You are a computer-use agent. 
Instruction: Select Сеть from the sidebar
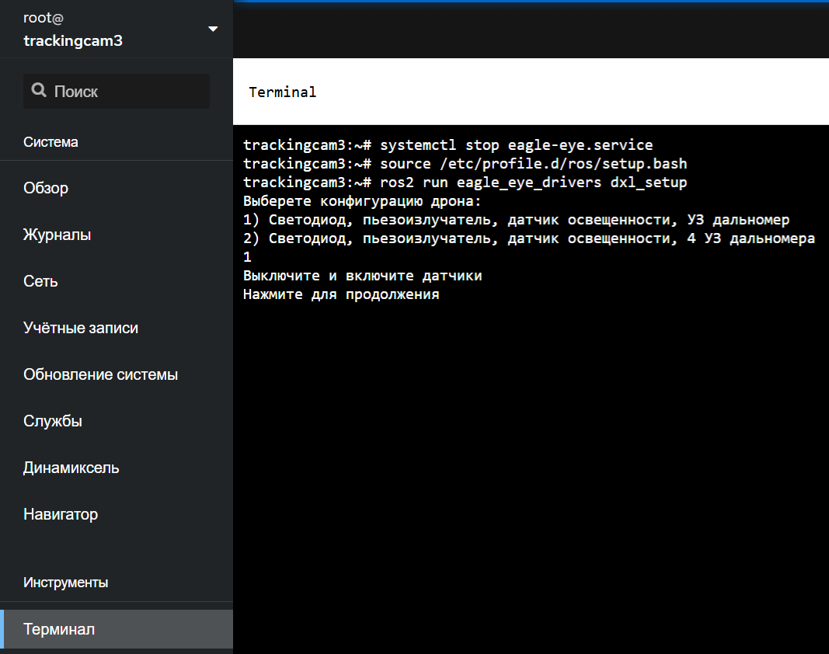[40, 281]
